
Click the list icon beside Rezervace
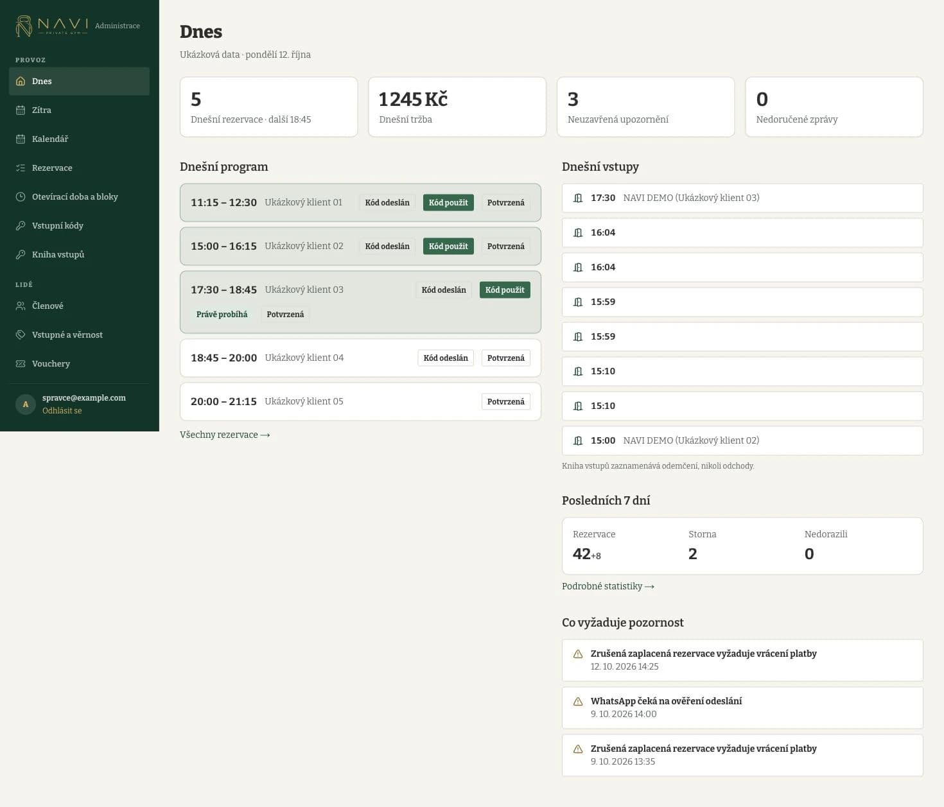pos(21,168)
